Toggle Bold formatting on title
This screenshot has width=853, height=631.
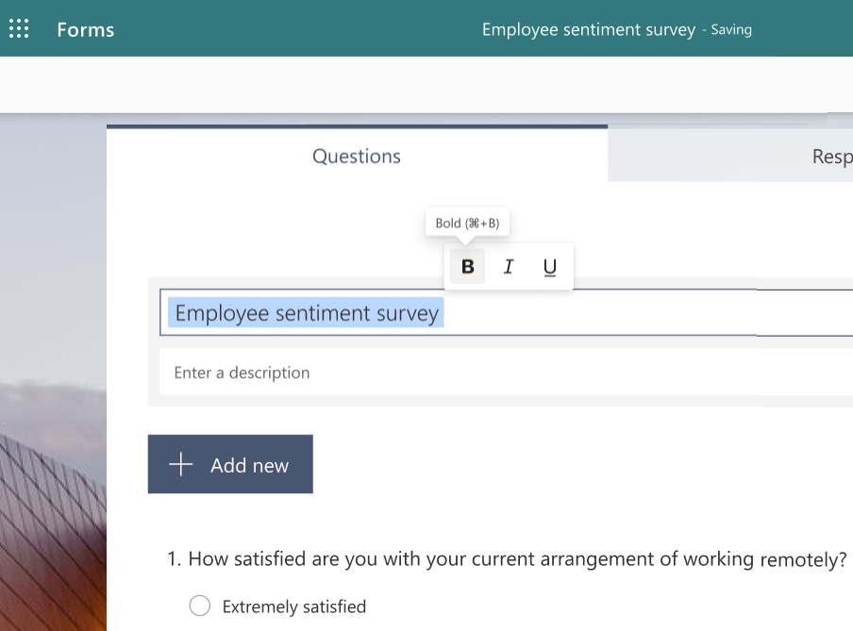(x=467, y=267)
